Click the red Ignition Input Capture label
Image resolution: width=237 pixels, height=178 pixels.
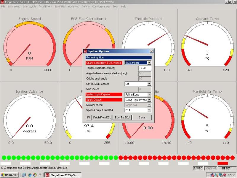click(x=104, y=94)
